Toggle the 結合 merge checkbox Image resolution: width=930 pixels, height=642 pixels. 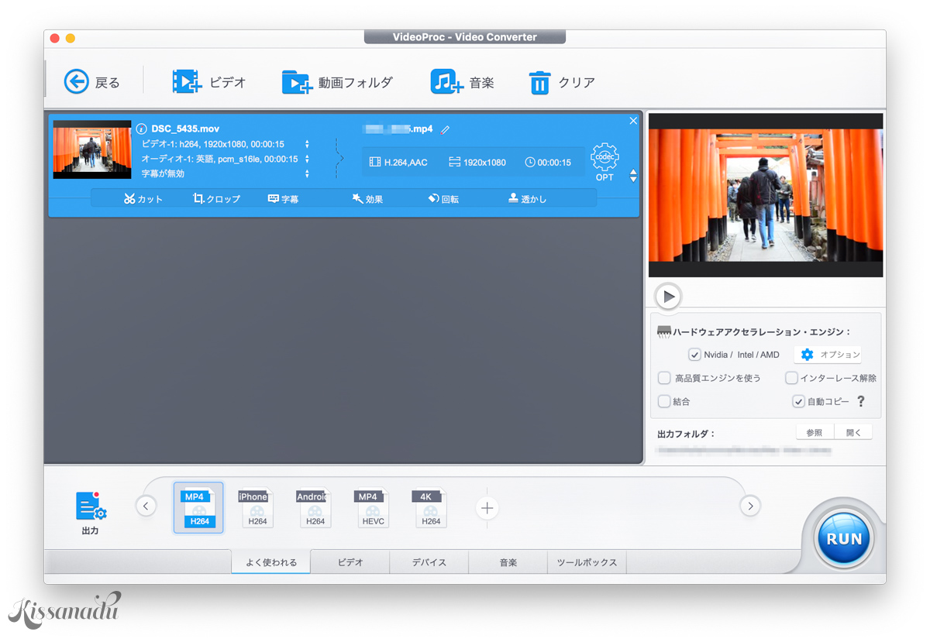[x=664, y=401]
